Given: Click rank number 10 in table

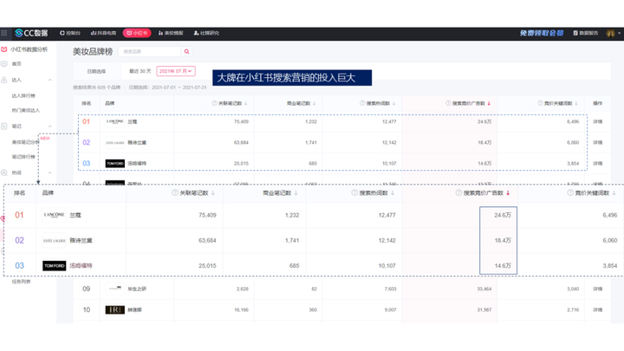Looking at the screenshot, I should (x=87, y=309).
